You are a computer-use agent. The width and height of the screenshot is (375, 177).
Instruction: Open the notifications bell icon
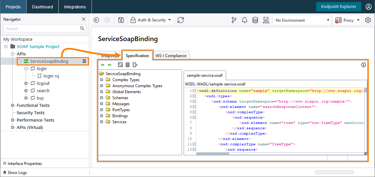coord(245,20)
